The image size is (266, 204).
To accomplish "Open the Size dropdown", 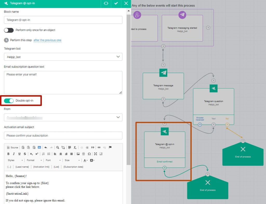I will (x=72, y=160).
